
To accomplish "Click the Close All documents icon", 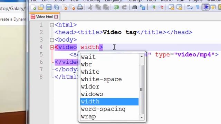I will pos(72,7).
